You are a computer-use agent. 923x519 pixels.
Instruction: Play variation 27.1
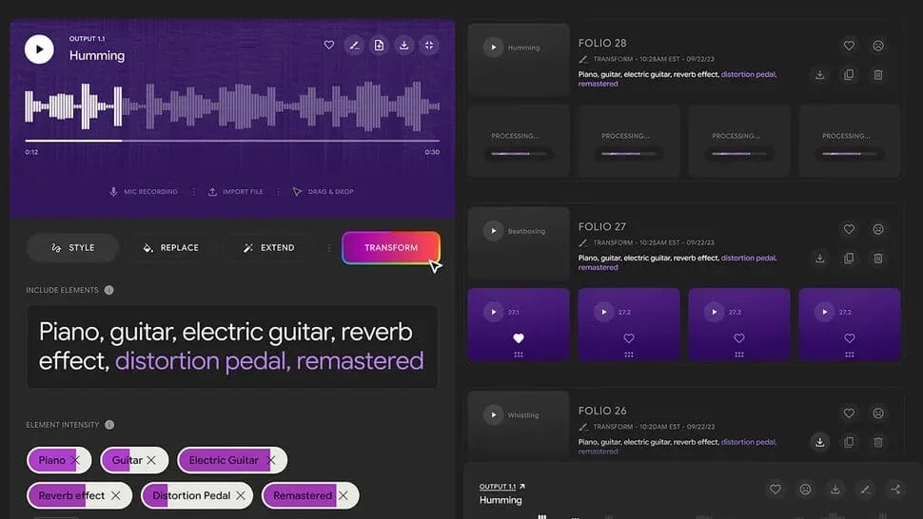[493, 312]
